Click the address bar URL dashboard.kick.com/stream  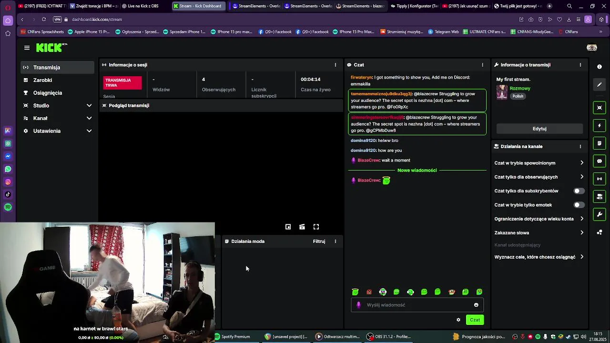[x=97, y=20]
